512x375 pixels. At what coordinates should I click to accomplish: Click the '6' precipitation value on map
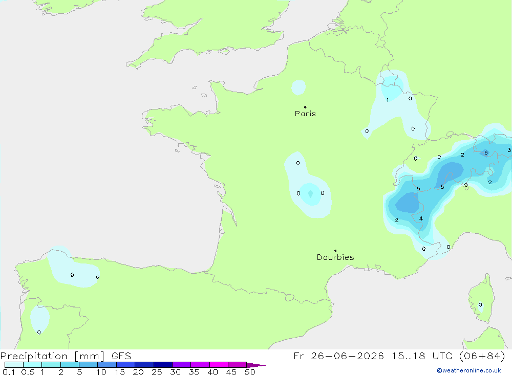click(x=486, y=152)
